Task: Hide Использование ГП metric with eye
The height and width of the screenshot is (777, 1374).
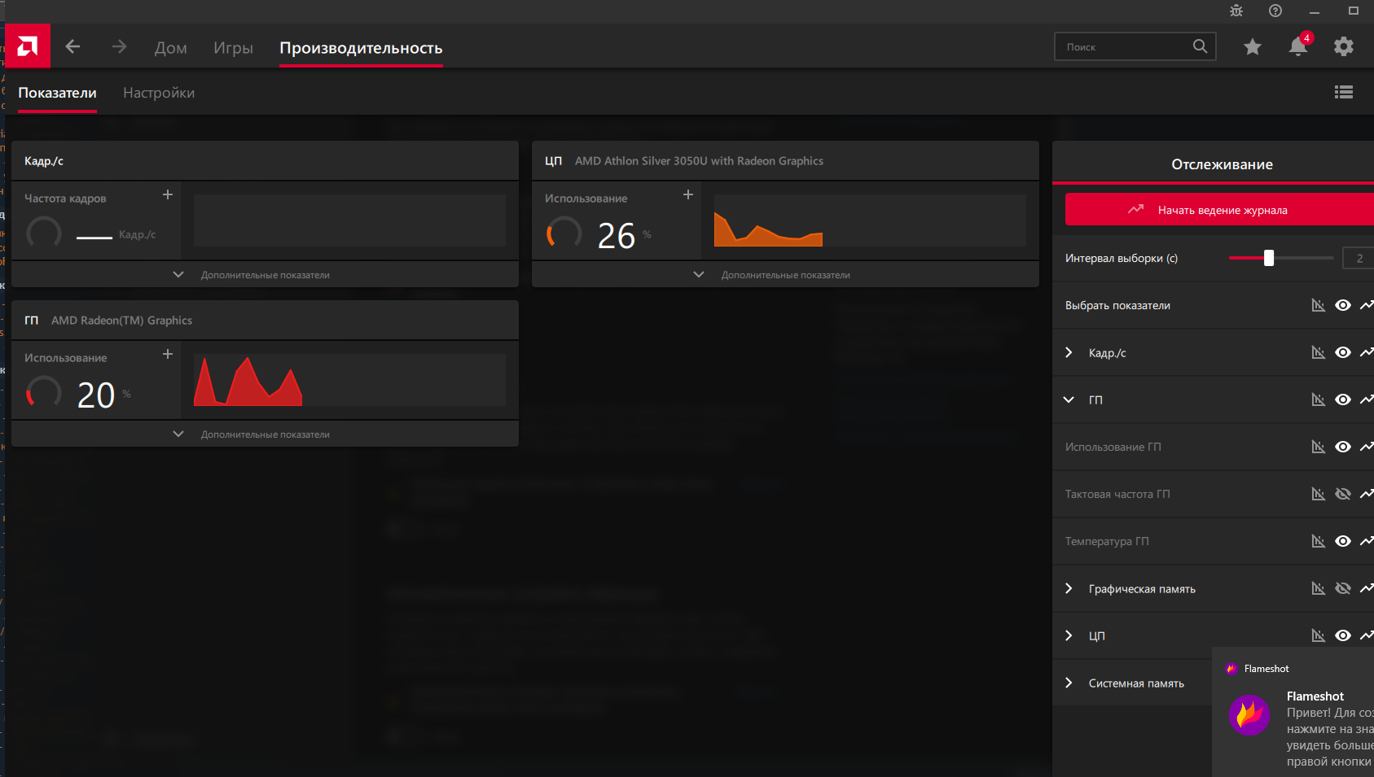Action: click(x=1343, y=447)
